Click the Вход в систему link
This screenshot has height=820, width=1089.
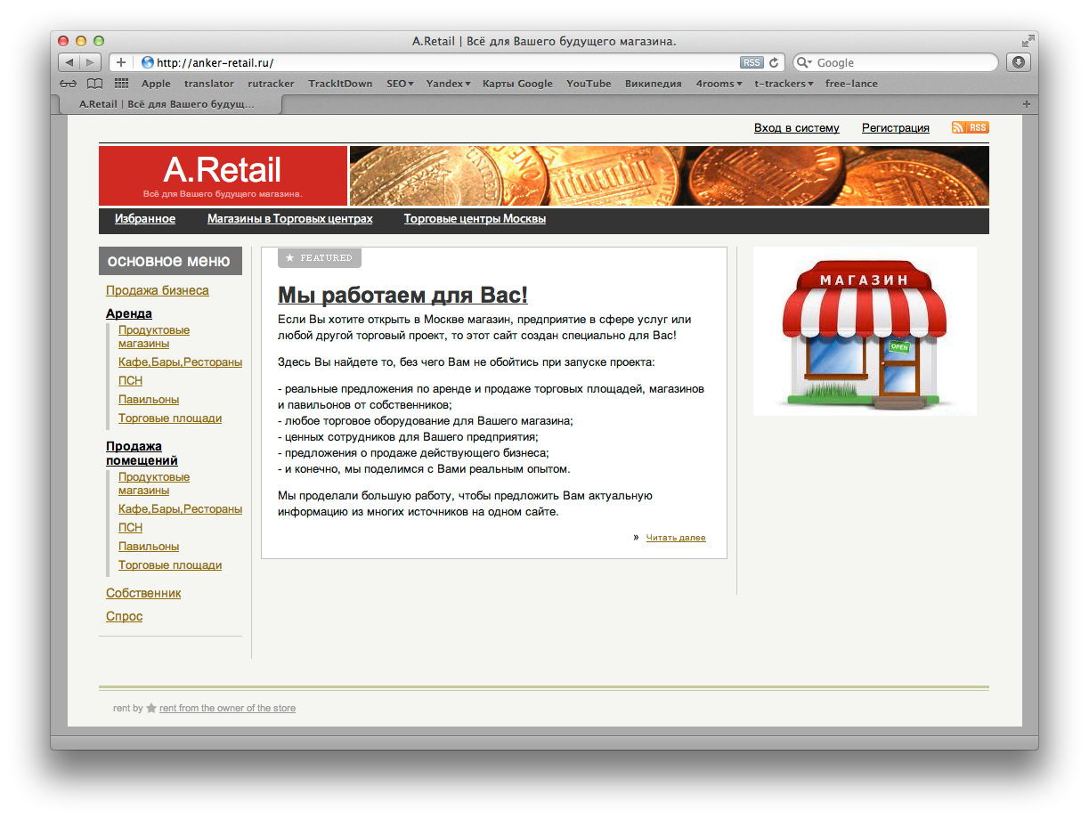pos(796,128)
